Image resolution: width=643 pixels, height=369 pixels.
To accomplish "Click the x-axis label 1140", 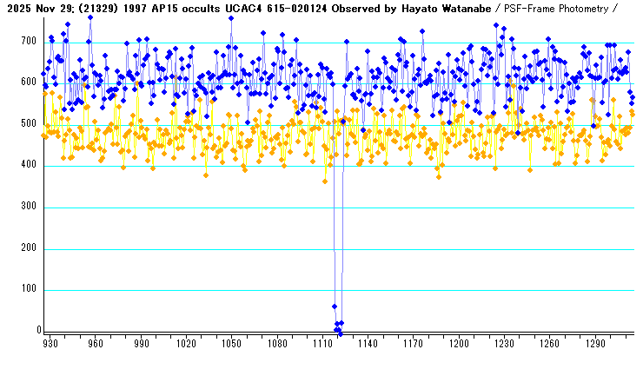I will (x=368, y=344).
